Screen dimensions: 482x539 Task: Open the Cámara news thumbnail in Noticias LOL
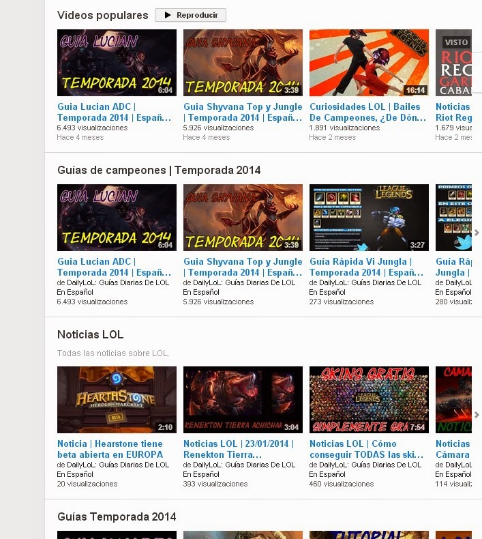[453, 400]
